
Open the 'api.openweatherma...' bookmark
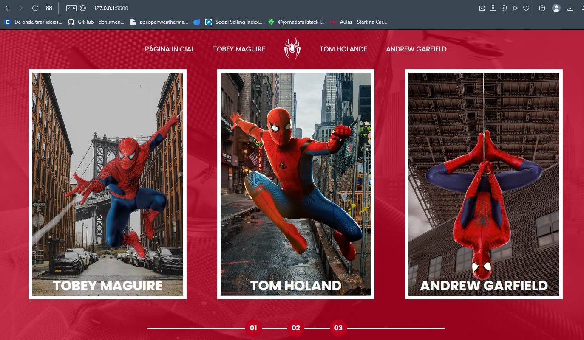[159, 22]
